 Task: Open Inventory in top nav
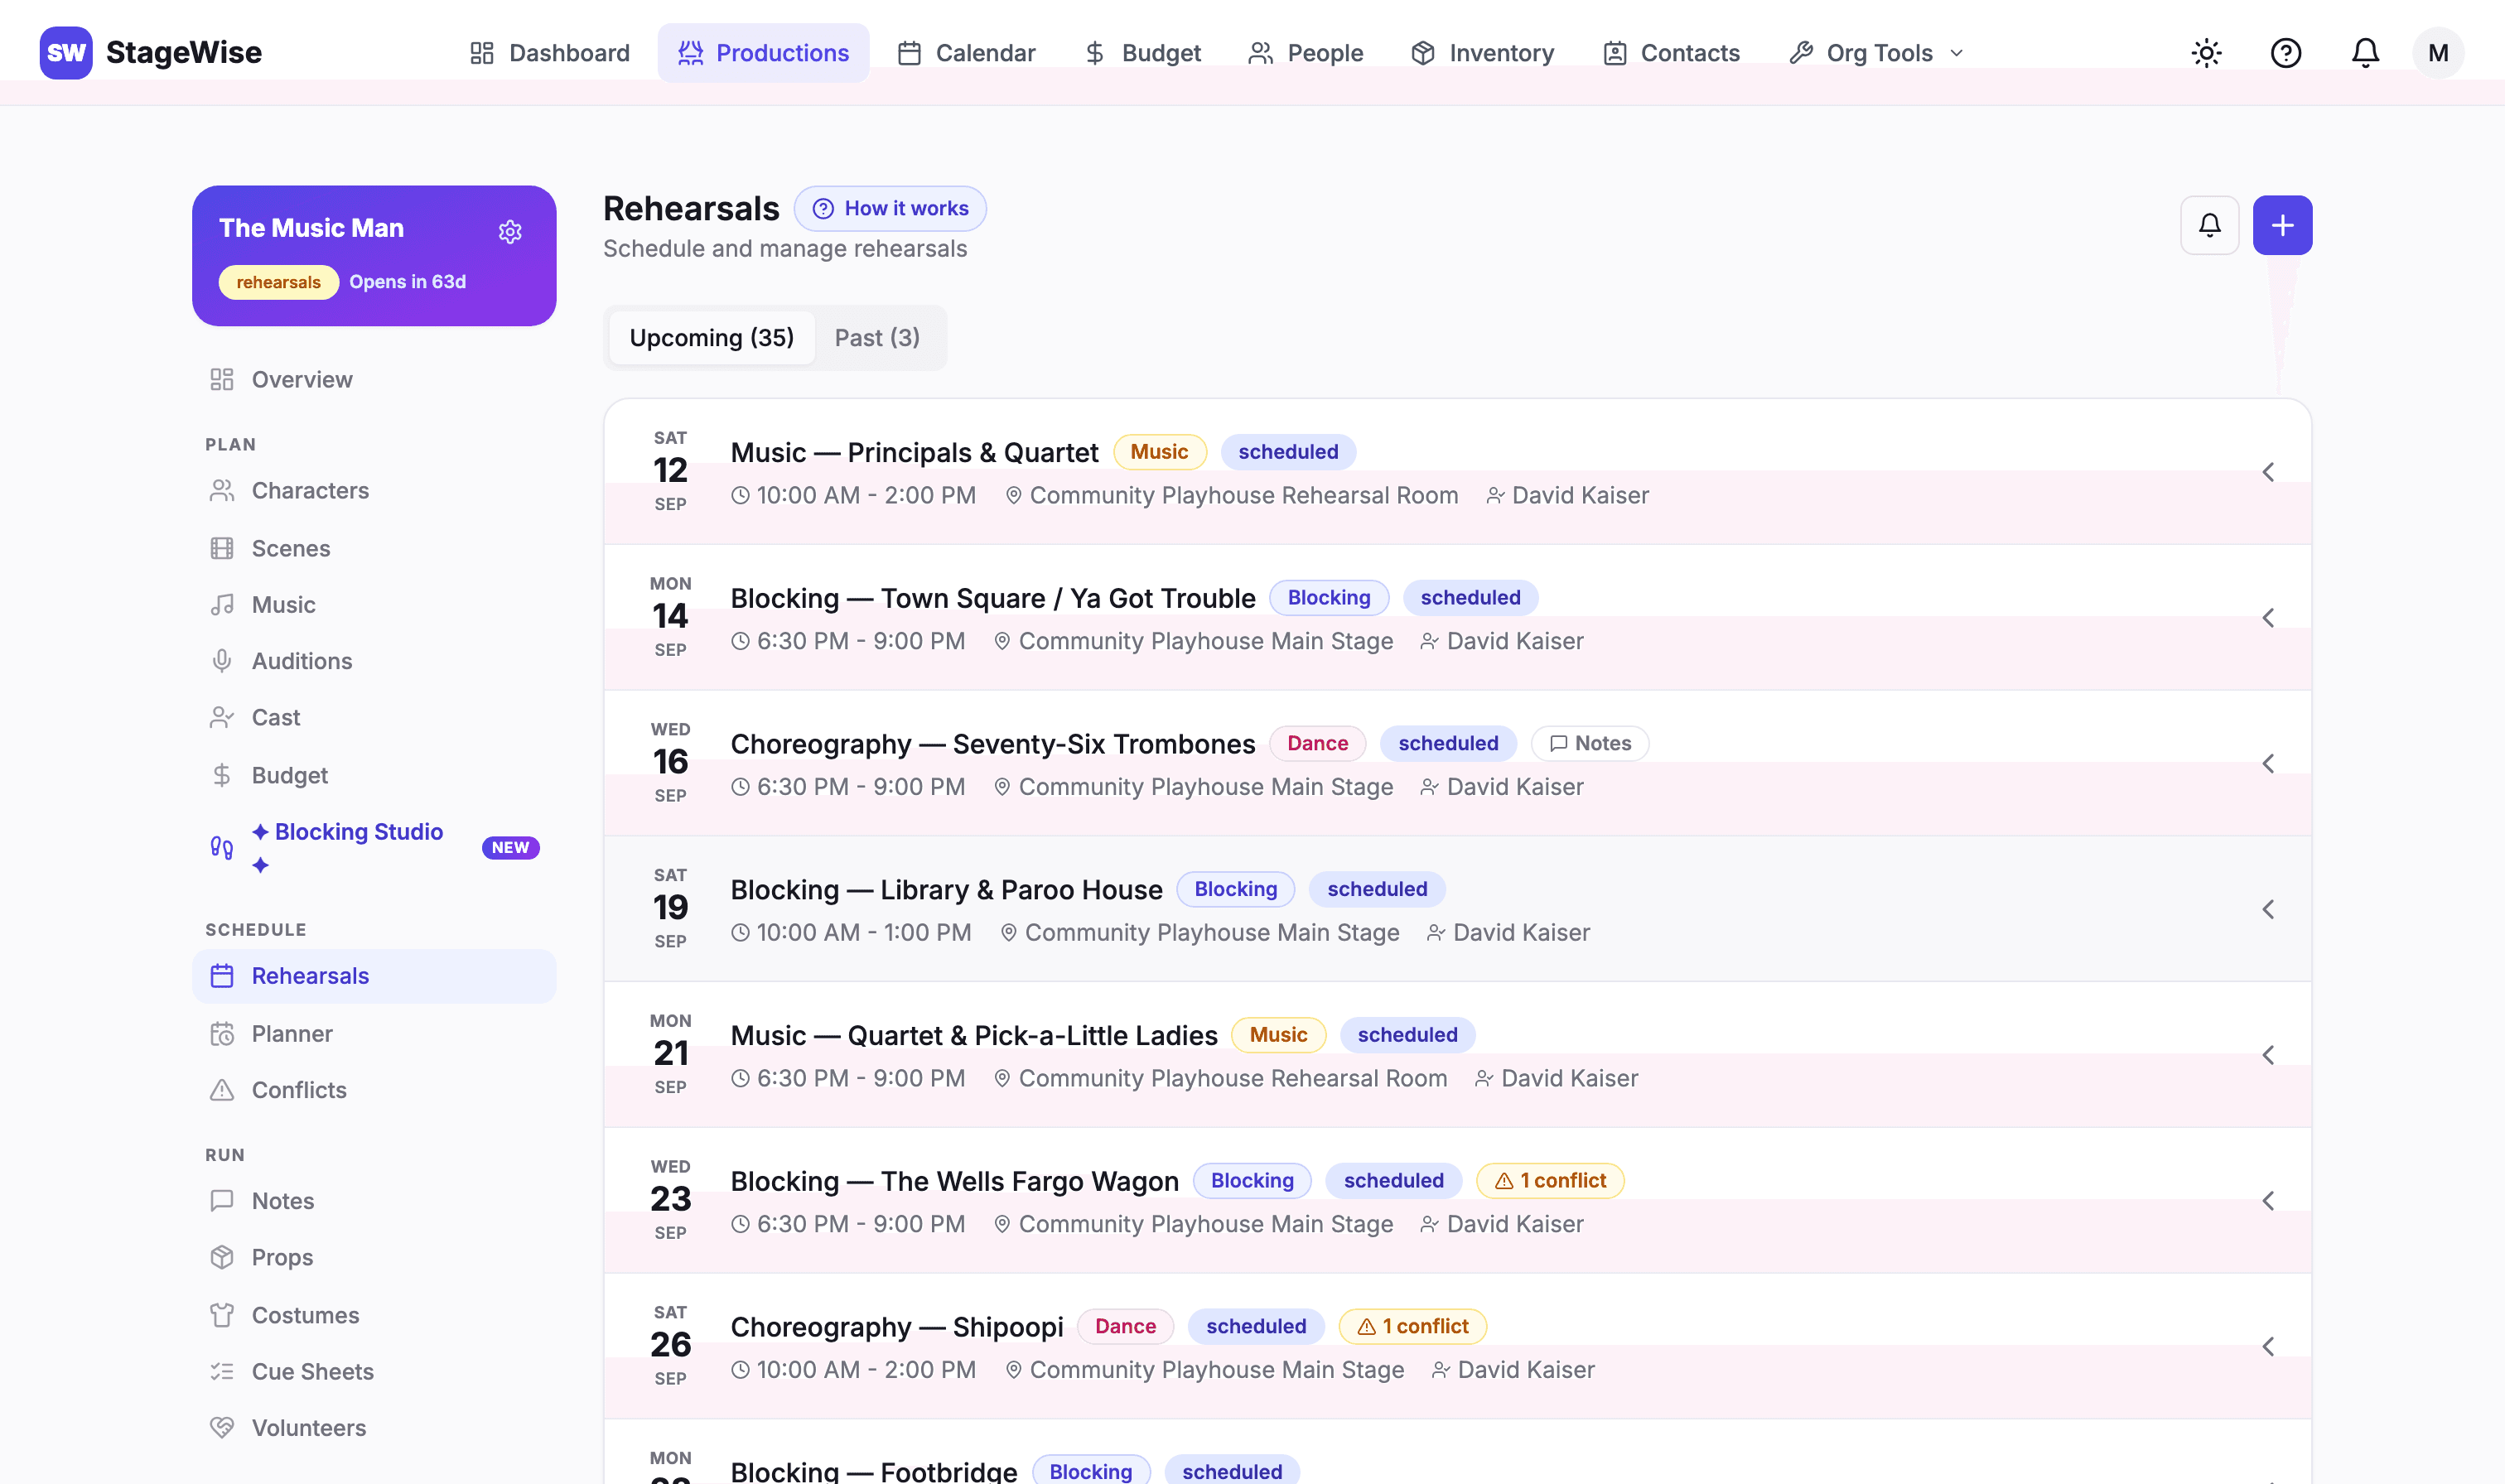(x=1482, y=53)
